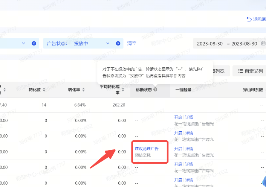Click the 诊断状态 help question icon
This screenshot has height=187, width=266.
155,89
